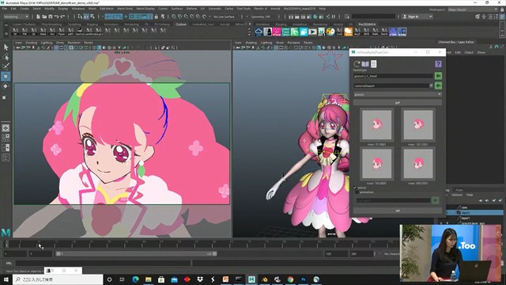Click the Redo arrow in status line

(62, 17)
